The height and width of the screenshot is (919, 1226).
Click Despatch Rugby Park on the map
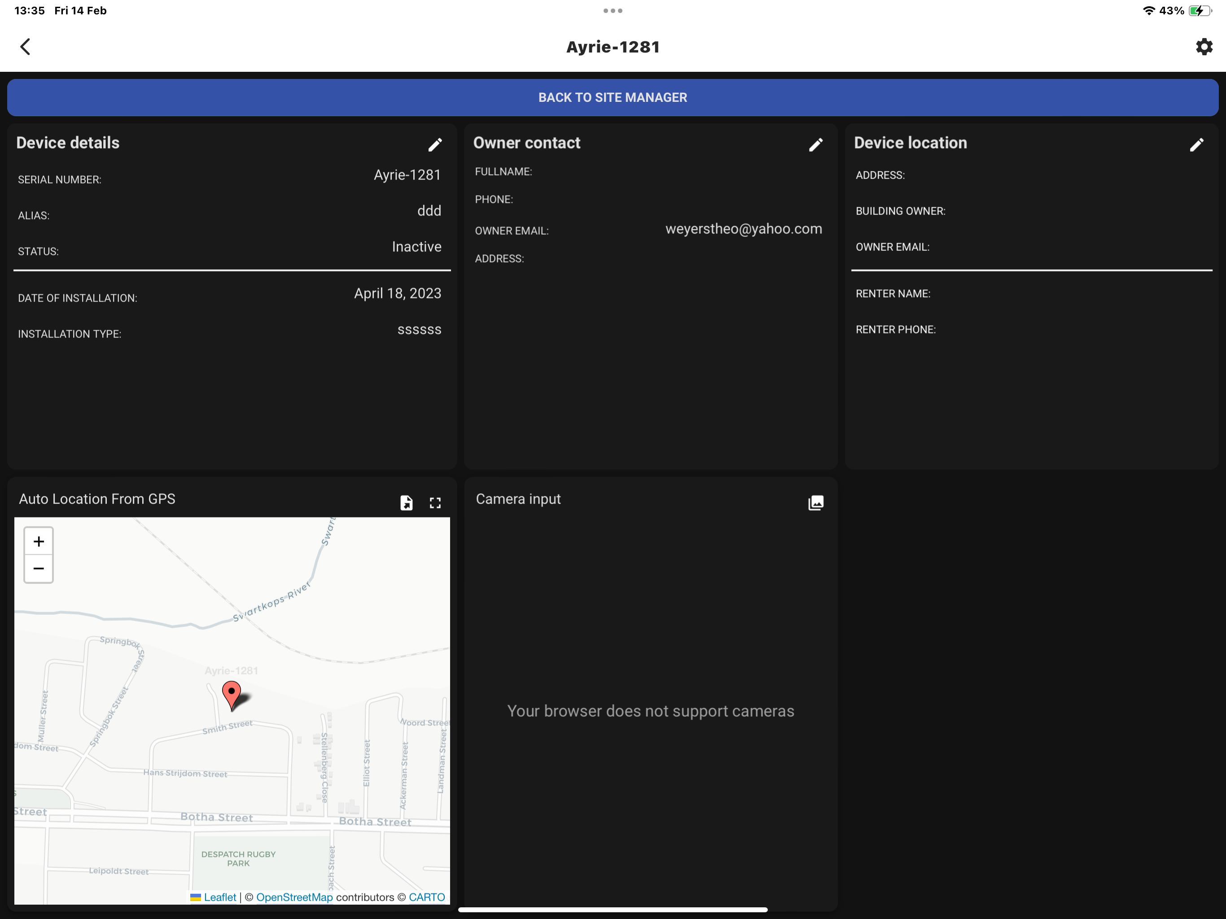point(238,858)
